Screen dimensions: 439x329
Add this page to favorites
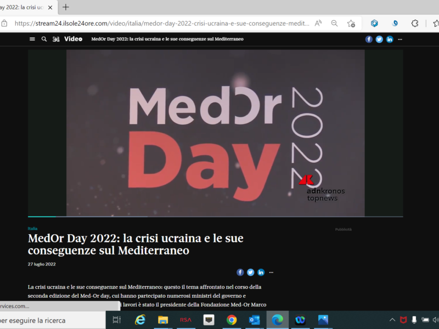(351, 24)
